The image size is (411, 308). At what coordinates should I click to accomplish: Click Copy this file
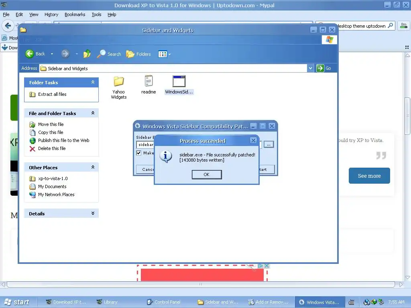[x=51, y=132]
